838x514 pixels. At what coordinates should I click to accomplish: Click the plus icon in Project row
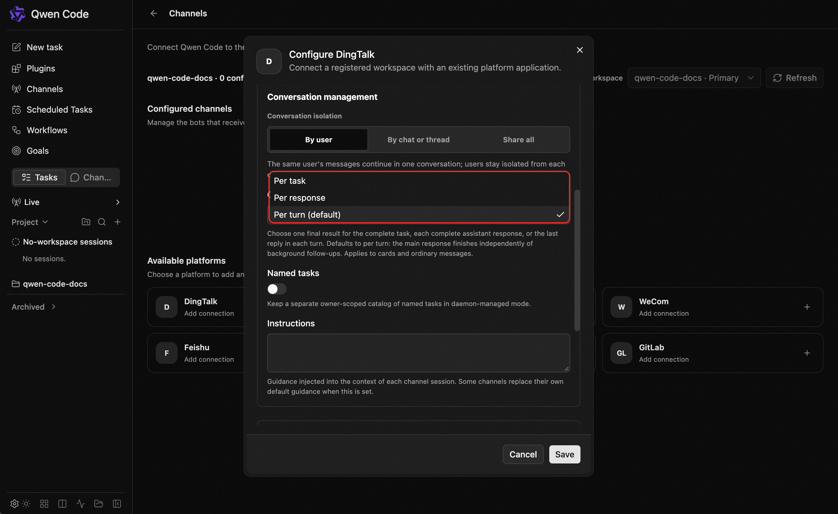(x=117, y=222)
